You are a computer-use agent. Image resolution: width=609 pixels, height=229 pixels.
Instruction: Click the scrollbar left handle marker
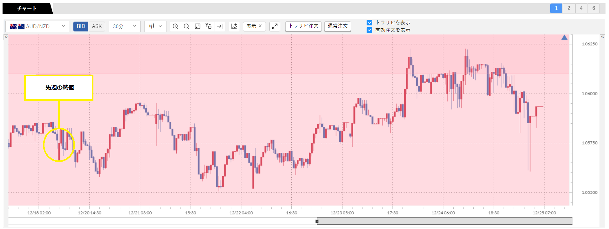point(317,221)
